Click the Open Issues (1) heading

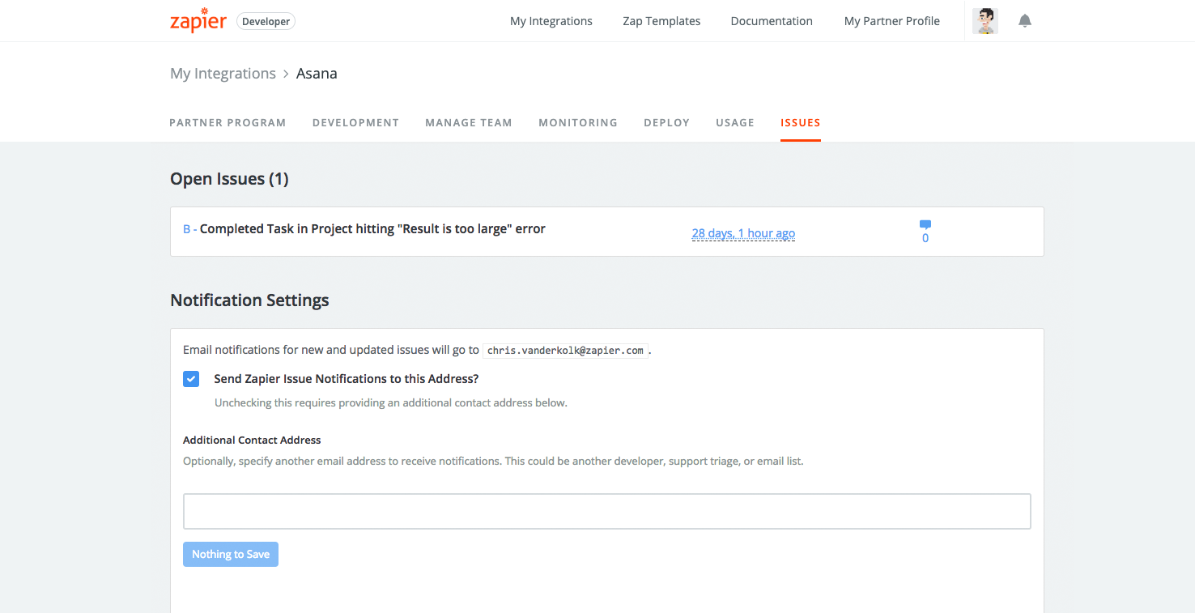pyautogui.click(x=229, y=179)
